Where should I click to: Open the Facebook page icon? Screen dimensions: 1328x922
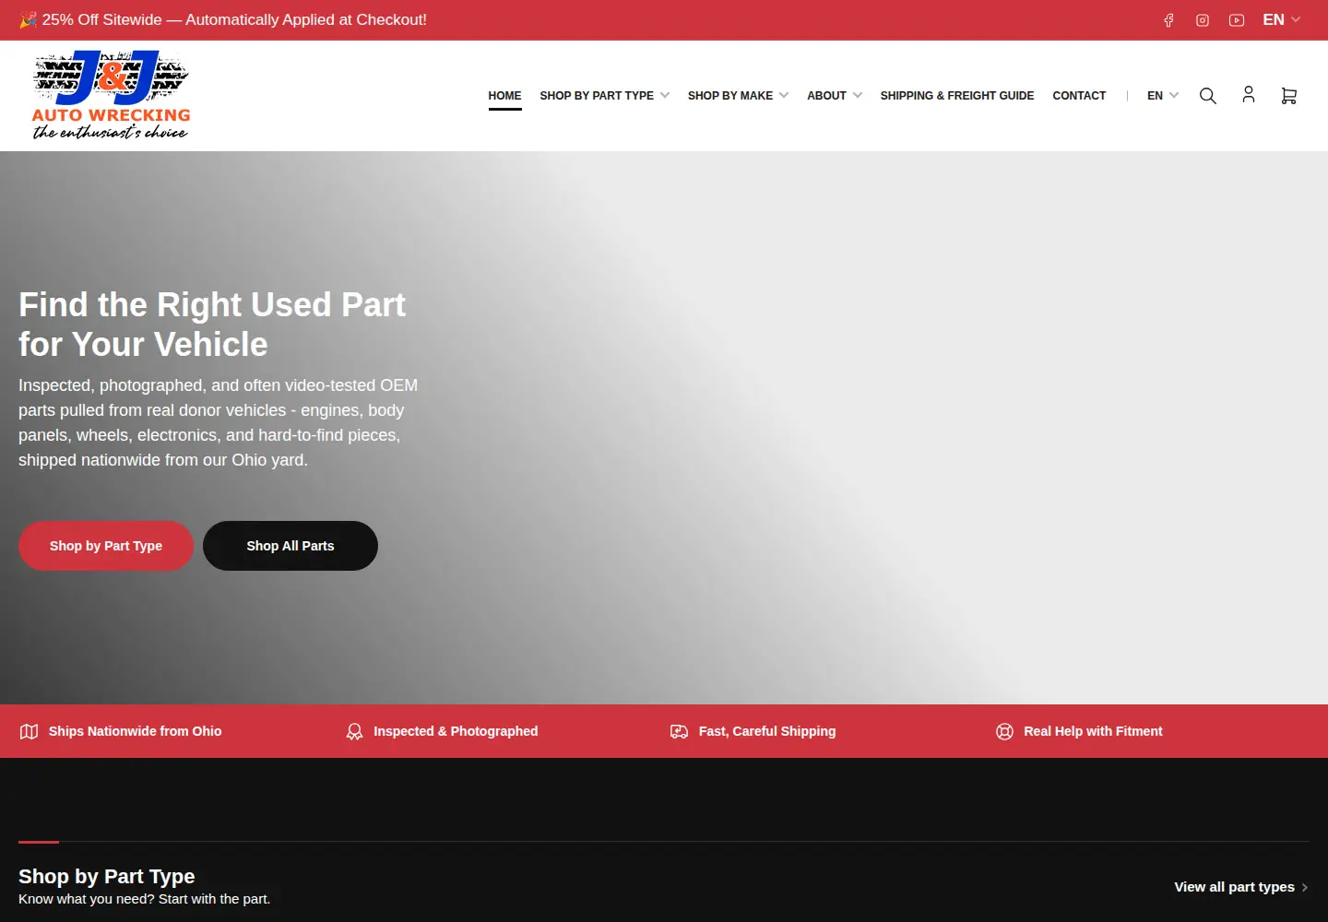[x=1168, y=20]
